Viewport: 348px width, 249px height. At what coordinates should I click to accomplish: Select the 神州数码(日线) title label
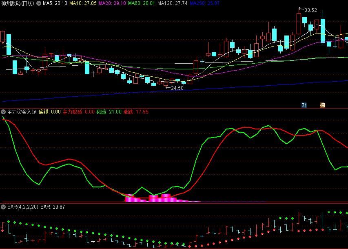[18, 3]
